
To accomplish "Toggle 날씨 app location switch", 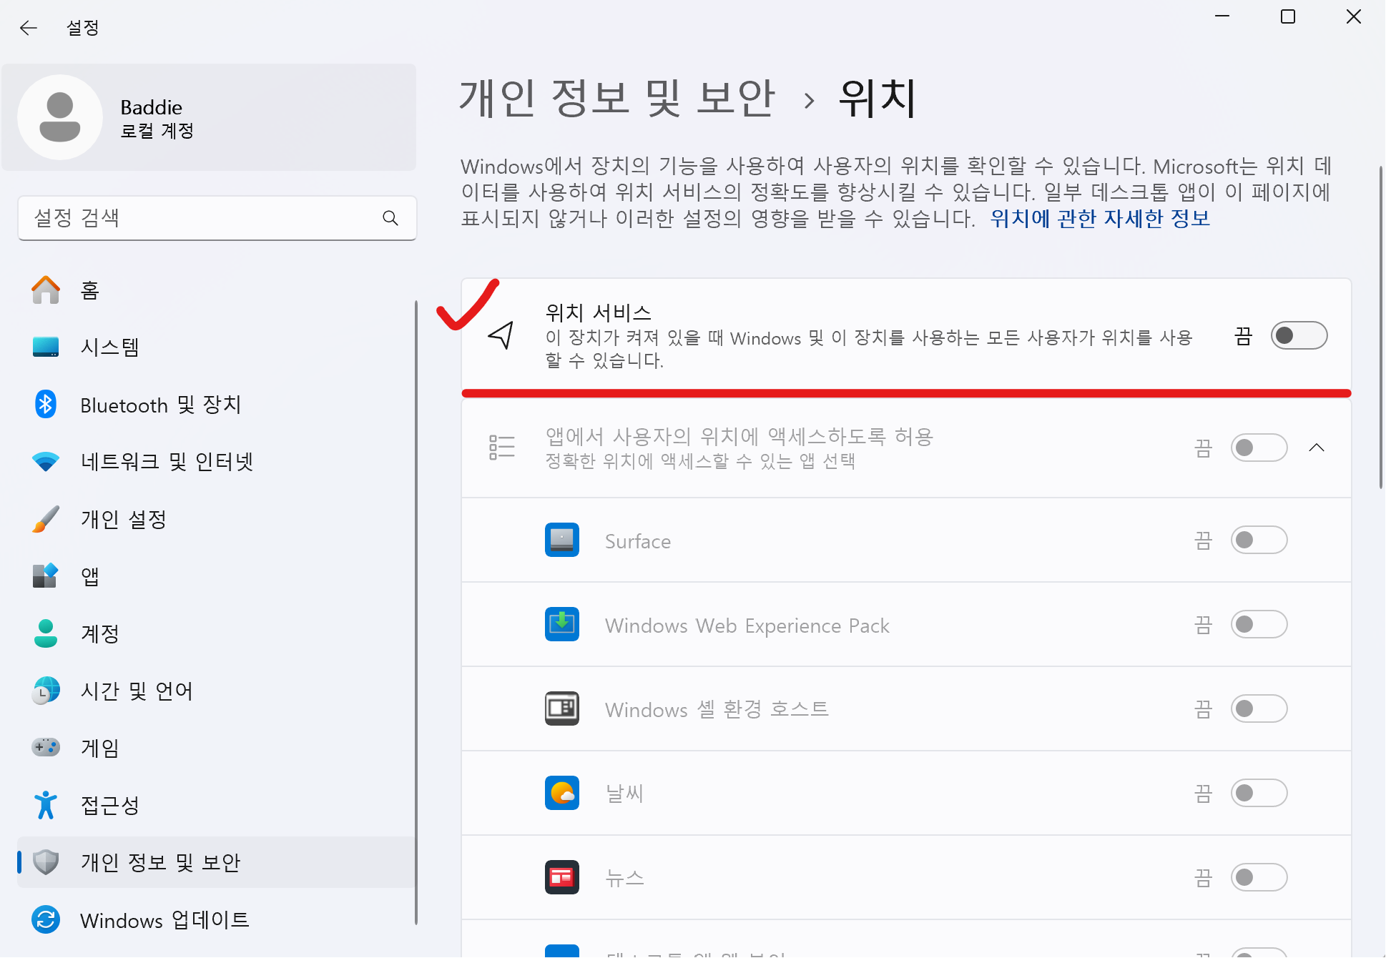I will pyautogui.click(x=1258, y=793).
